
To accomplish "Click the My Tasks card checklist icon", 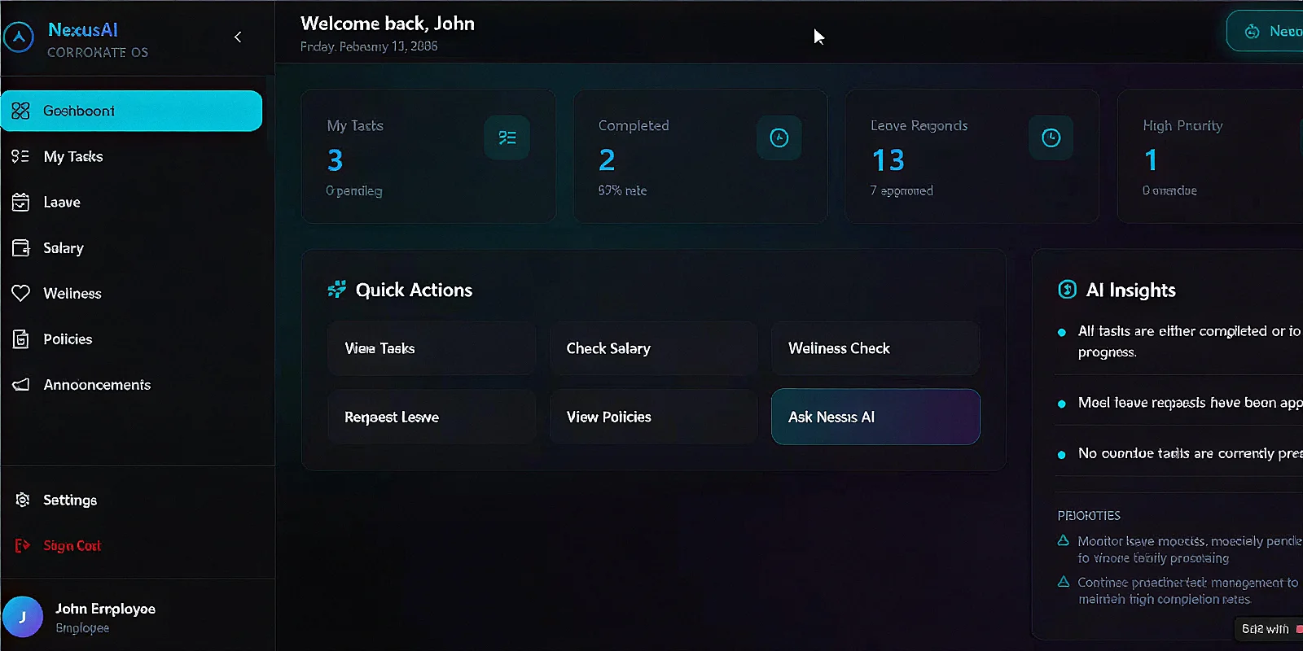I will point(507,138).
